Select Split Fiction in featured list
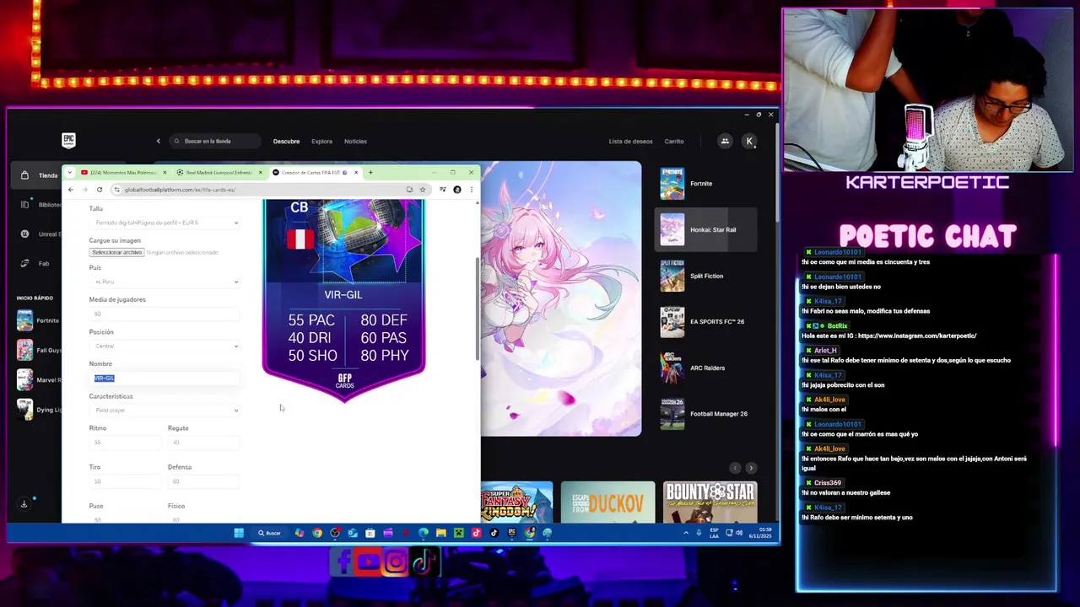1080x607 pixels. 705,276
